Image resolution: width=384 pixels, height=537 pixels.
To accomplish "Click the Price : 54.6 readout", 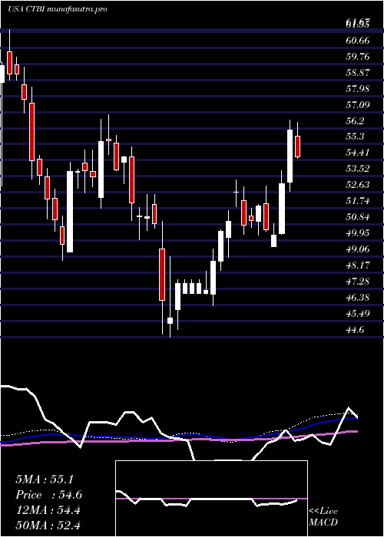I will click(x=48, y=495).
